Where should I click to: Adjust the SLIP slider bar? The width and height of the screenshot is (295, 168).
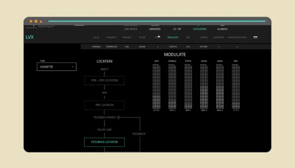[x=156, y=86]
